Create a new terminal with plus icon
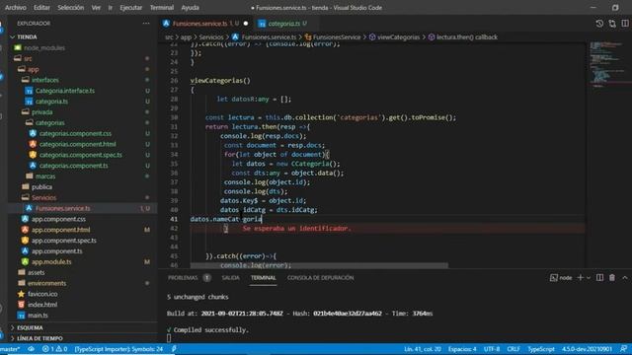 580,277
